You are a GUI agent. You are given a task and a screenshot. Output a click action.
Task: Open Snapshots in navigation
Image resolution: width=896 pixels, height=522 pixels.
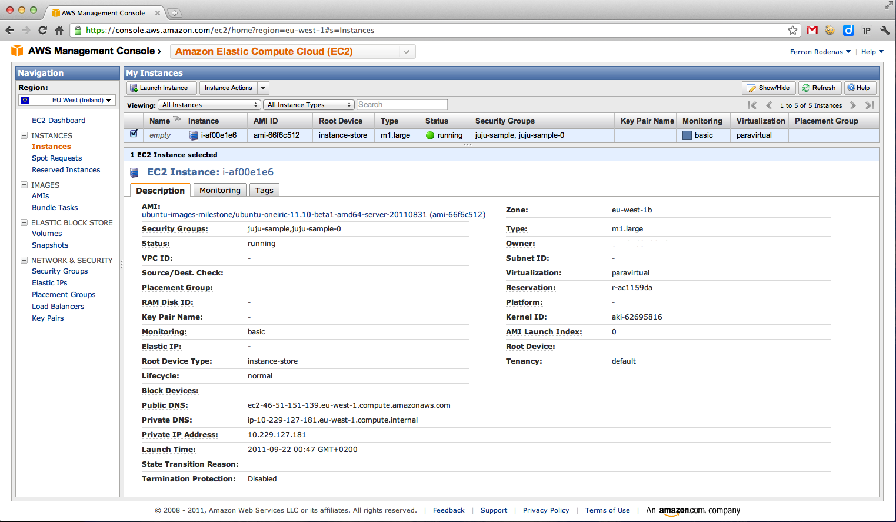[50, 245]
